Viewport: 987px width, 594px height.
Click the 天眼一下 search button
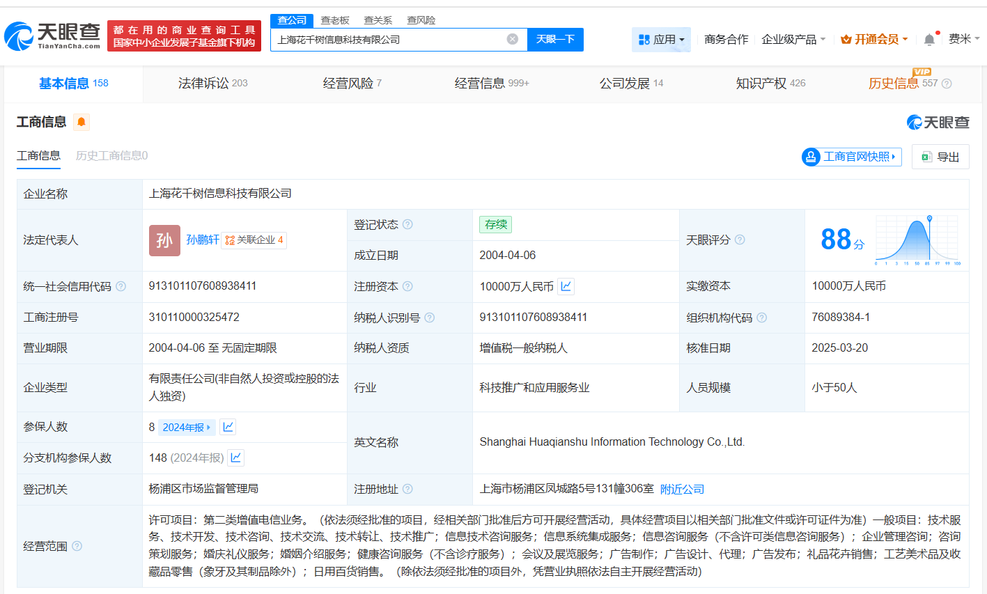[555, 39]
